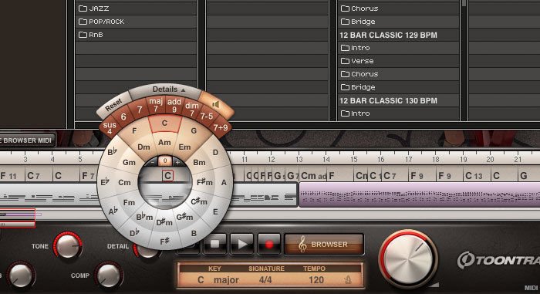This screenshot has height=294, width=540.
Task: Open Verse folder under 12 BAR CLASSIC 129 BPM
Action: [x=398, y=61]
